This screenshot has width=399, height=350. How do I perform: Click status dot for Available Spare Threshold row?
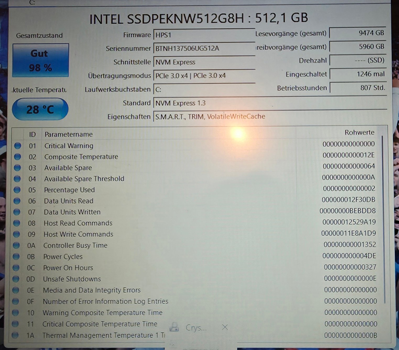tap(17, 179)
